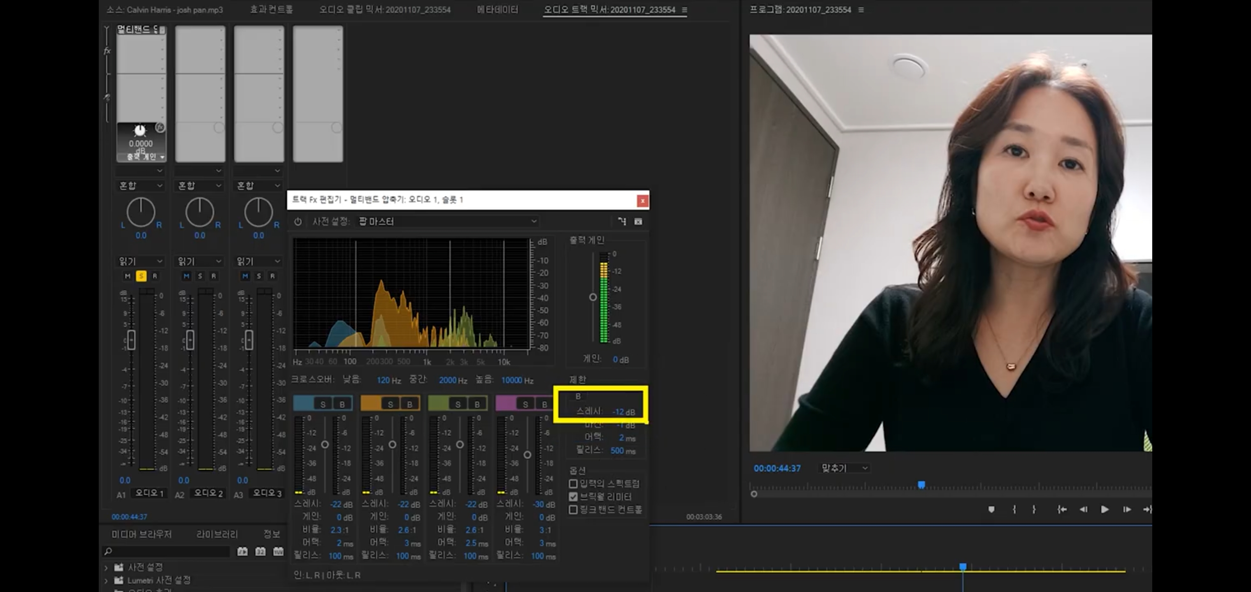Toggle the multiband compressor power button
1251x592 pixels.
coord(298,222)
